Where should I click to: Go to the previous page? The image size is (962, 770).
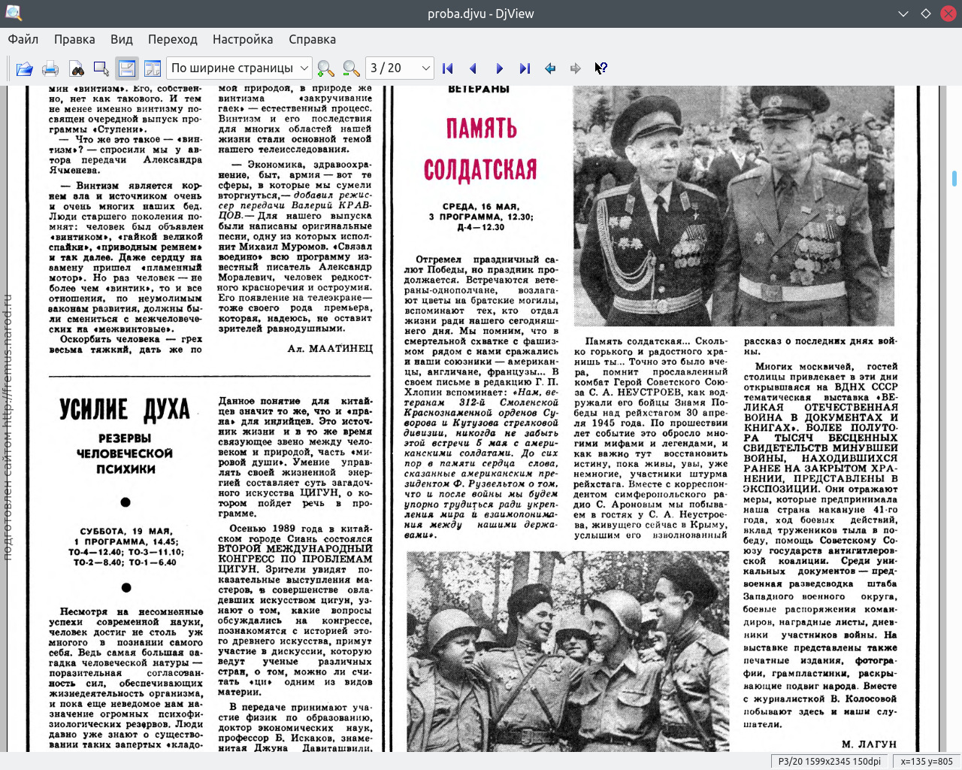tap(473, 68)
